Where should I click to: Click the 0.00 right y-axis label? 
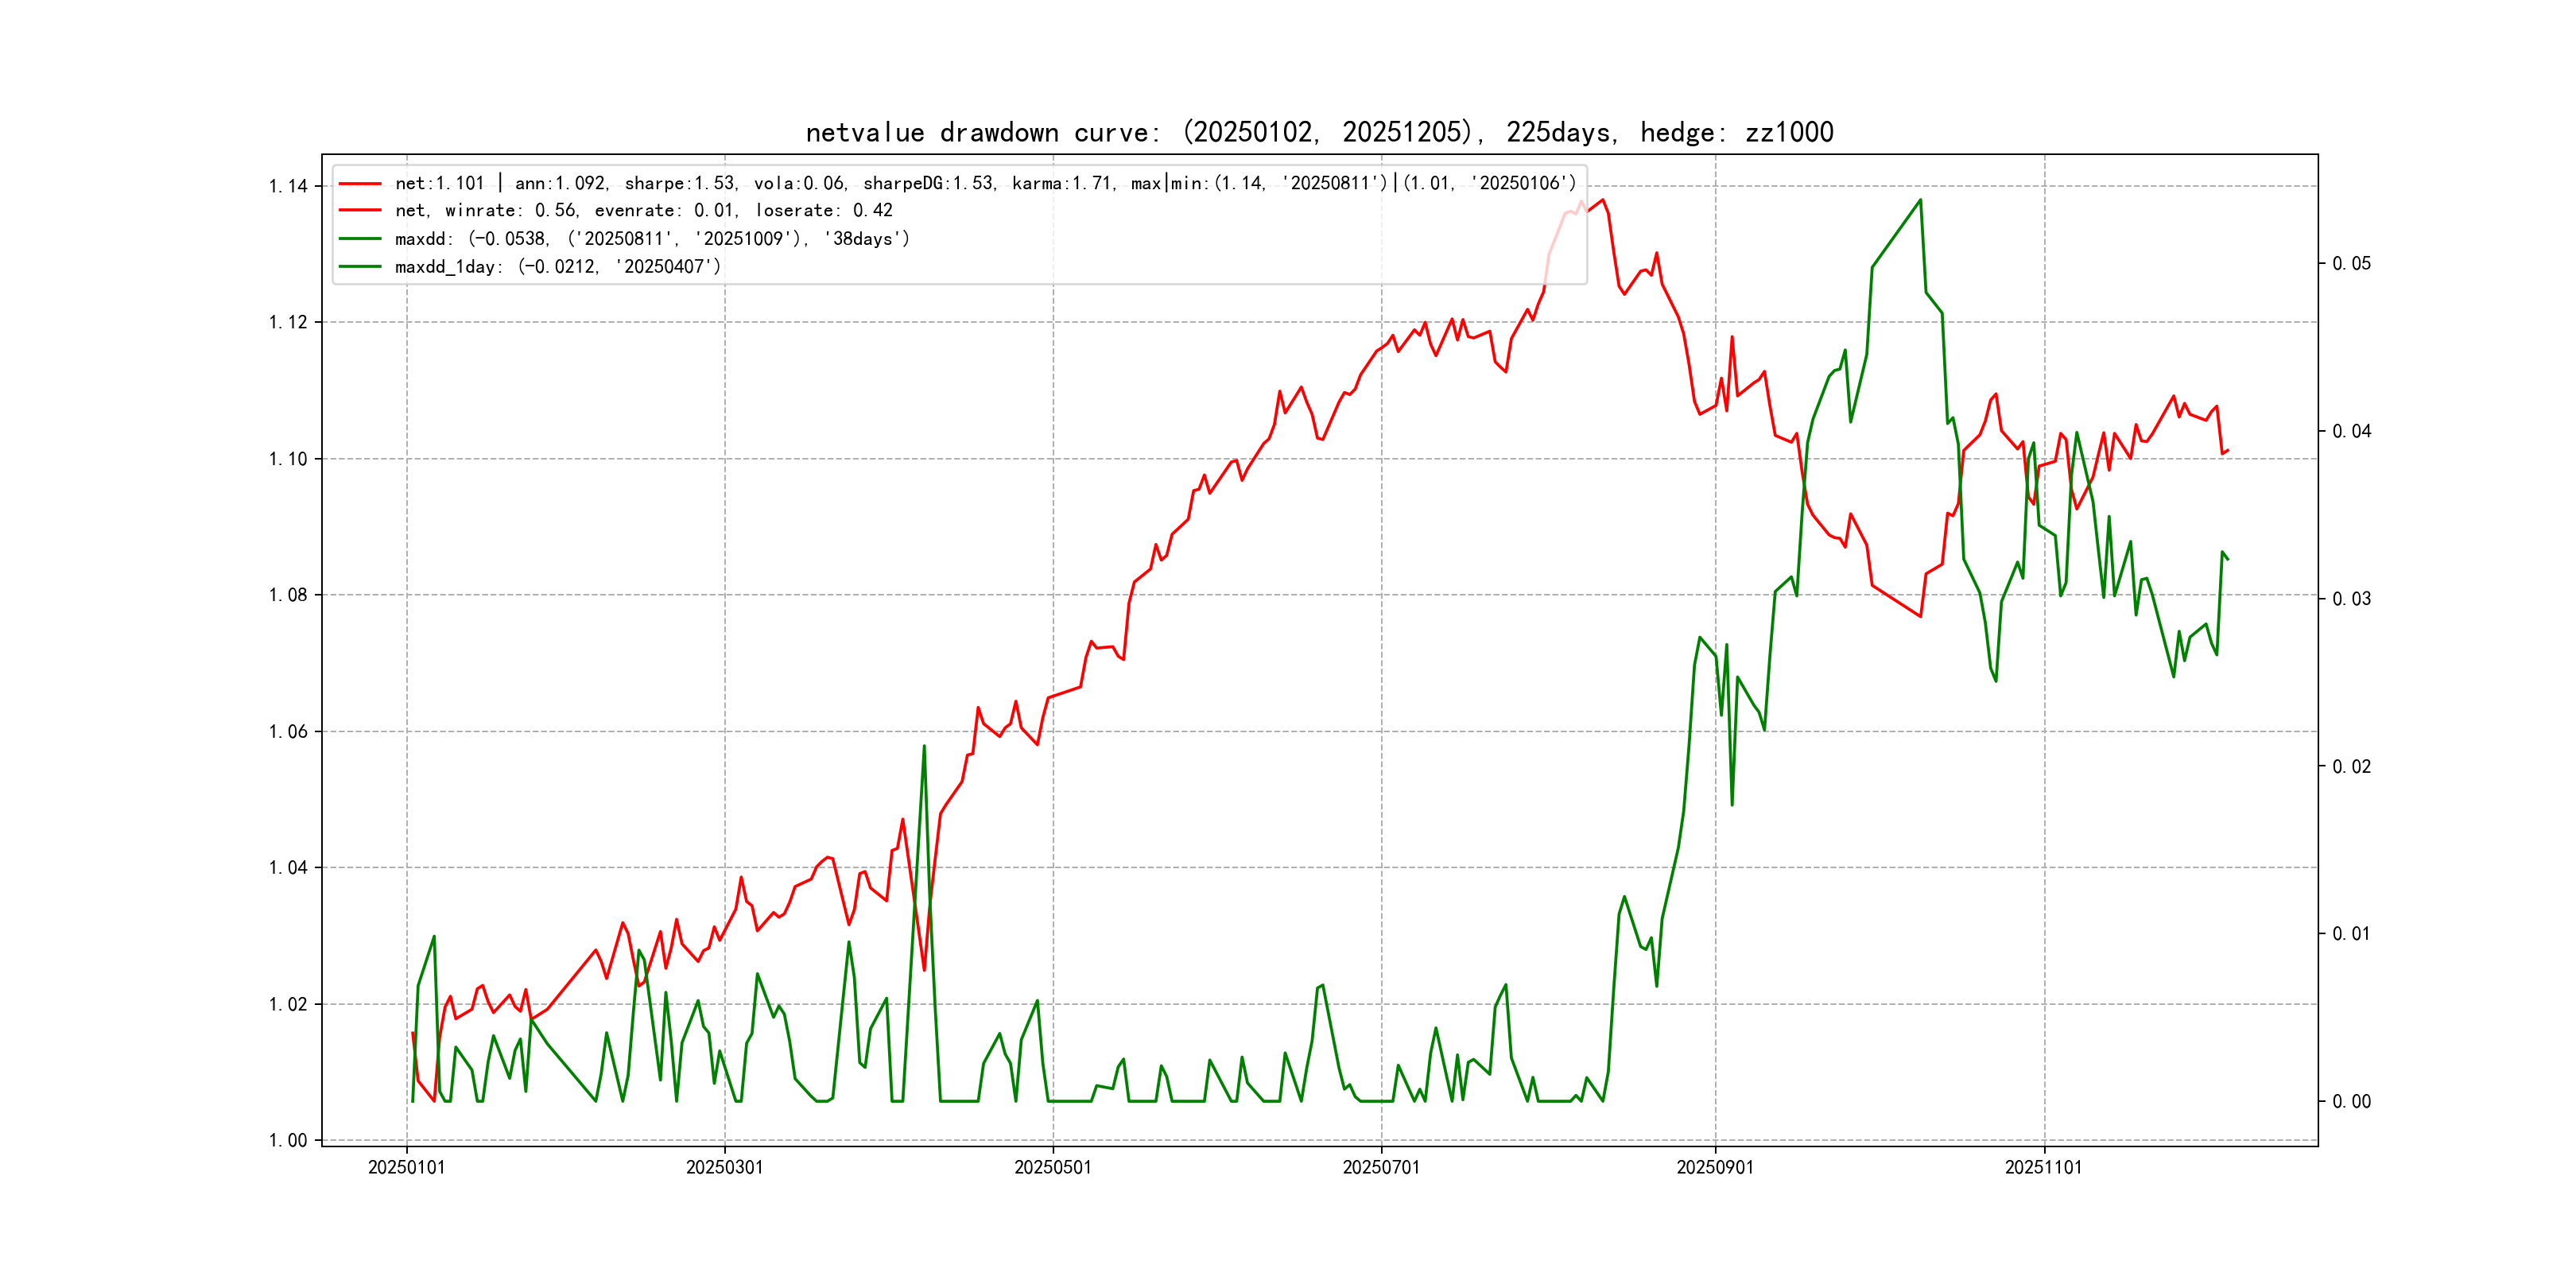point(2351,1102)
